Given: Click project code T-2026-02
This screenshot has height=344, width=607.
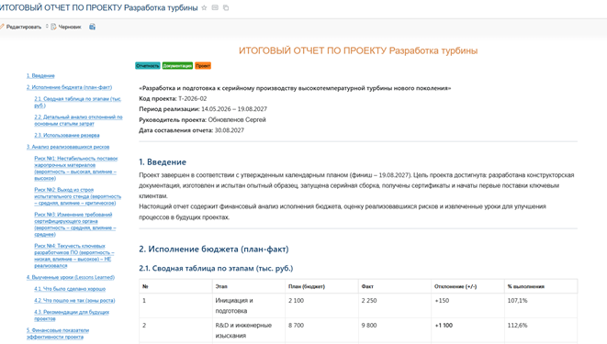Looking at the screenshot, I should [x=193, y=98].
